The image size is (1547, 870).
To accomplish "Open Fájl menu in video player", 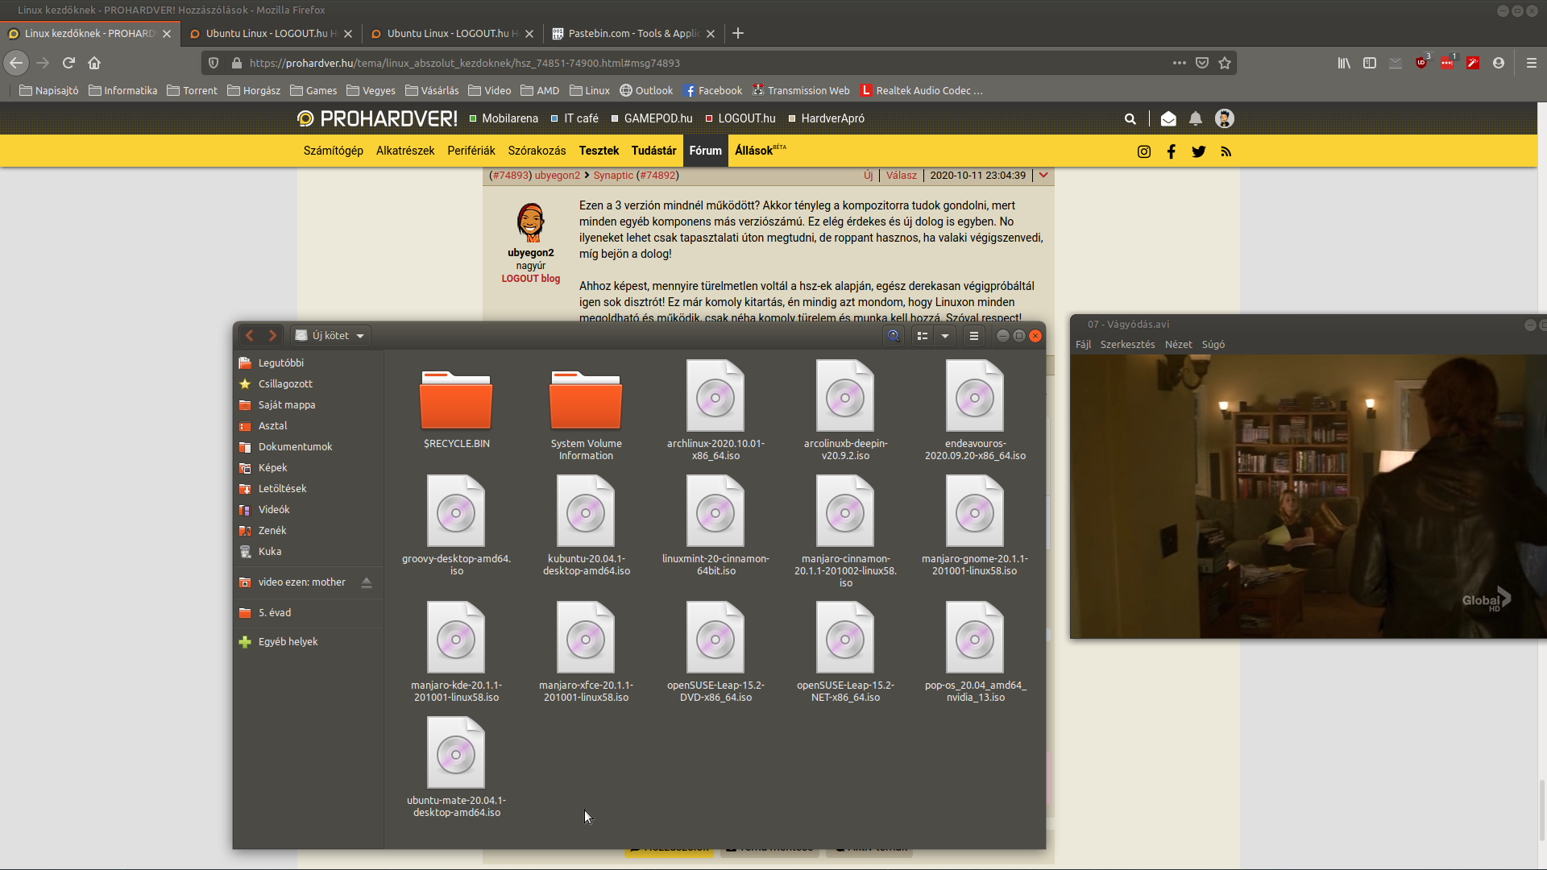I will coord(1083,344).
